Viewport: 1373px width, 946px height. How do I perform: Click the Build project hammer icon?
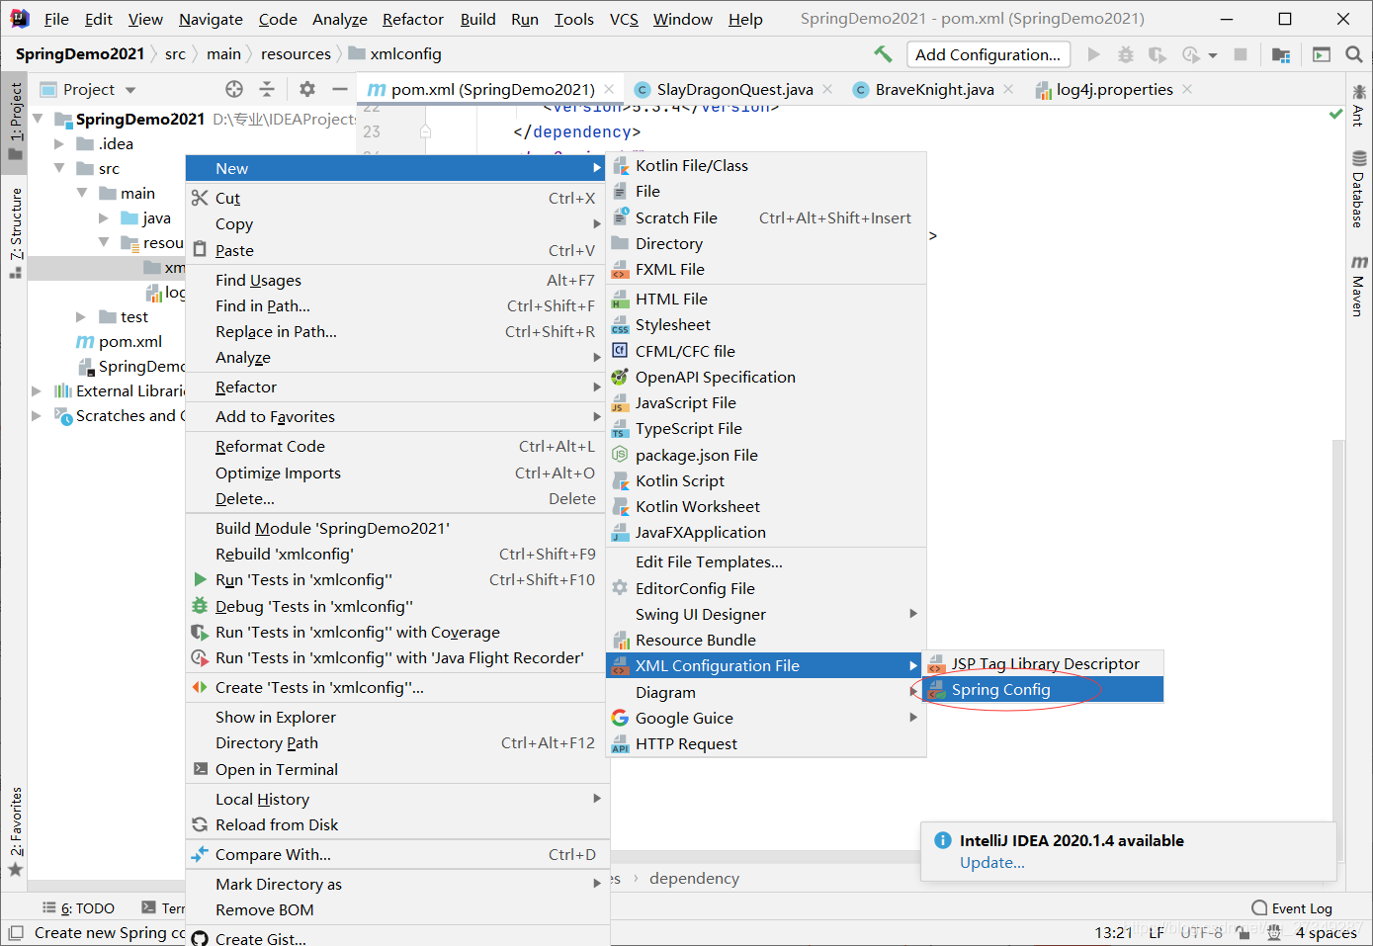coord(883,54)
